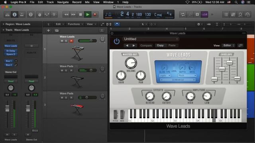The height and width of the screenshot is (143, 255).
Task: Select previous preset arrow in plugin
Action: (127, 46)
